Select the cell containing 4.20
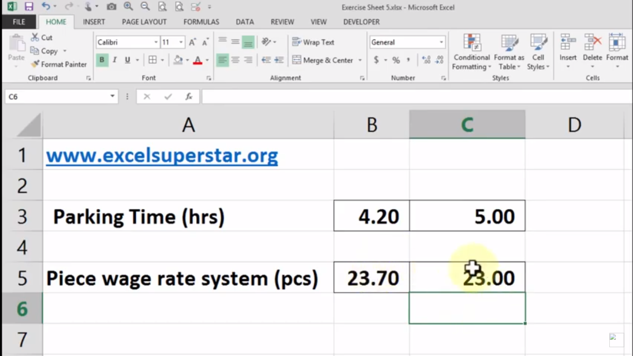The image size is (633, 356). pos(372,216)
